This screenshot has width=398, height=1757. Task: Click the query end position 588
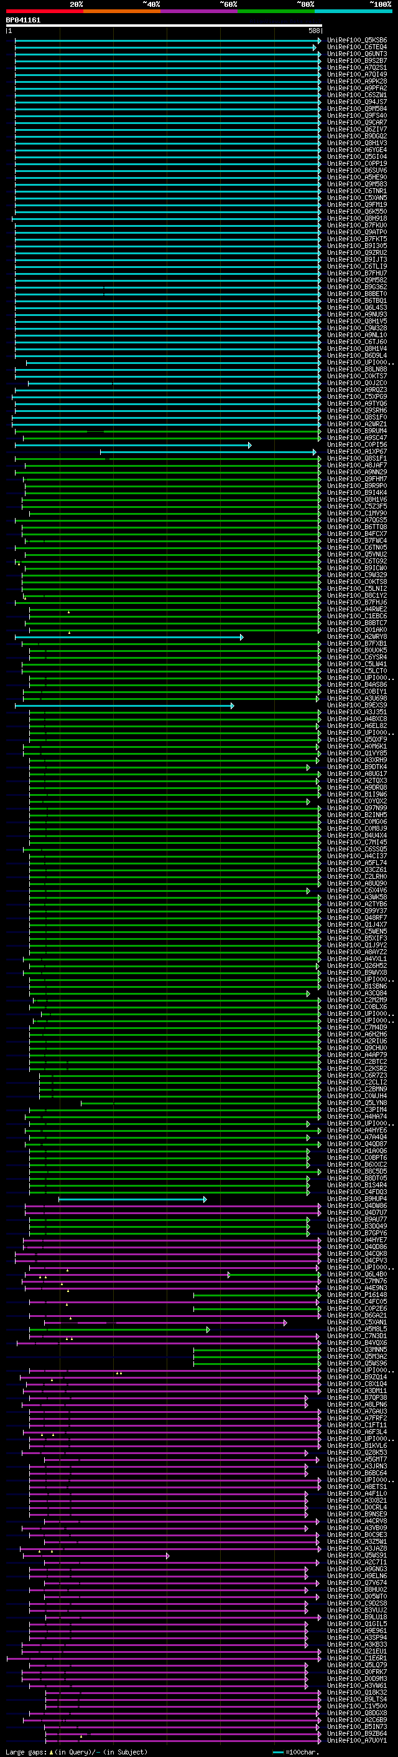(x=313, y=31)
